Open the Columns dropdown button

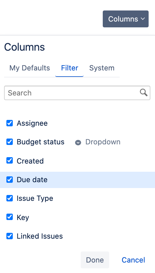click(126, 19)
